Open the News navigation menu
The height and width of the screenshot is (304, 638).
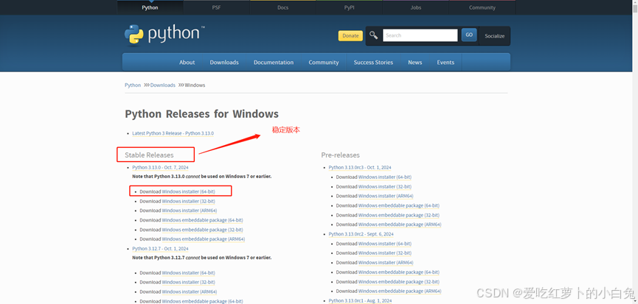(415, 63)
